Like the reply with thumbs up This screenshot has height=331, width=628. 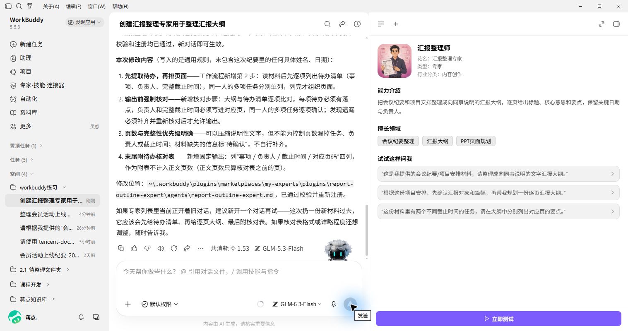click(x=134, y=248)
